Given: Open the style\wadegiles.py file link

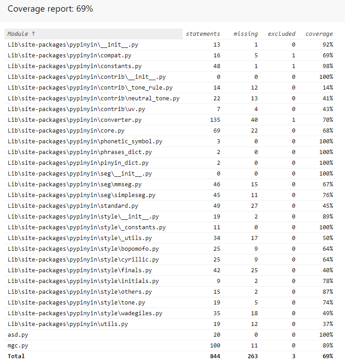Looking at the screenshot, I should (x=85, y=313).
